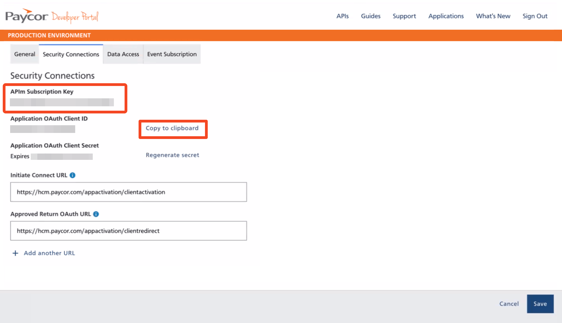Click the Paycor Developer Portal logo
Viewport: 562px width, 323px height.
click(x=52, y=16)
